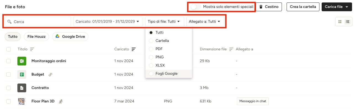Click the Crea la cartella button
This screenshot has height=109, width=357.
303,7
